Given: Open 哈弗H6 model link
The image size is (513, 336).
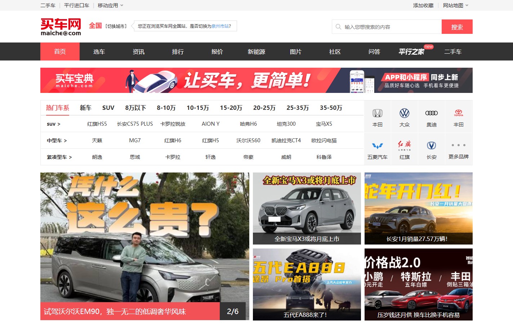Looking at the screenshot, I should [248, 124].
